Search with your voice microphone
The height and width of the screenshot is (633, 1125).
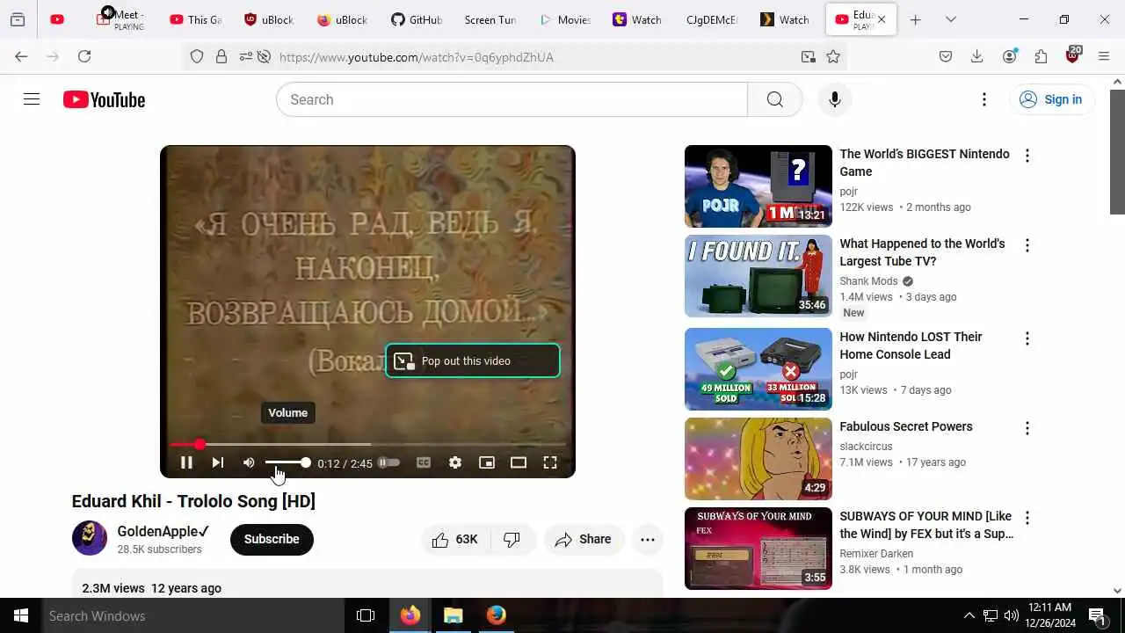pyautogui.click(x=835, y=99)
